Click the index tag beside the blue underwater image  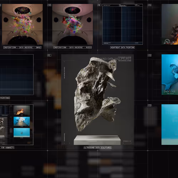[x=150, y=55]
